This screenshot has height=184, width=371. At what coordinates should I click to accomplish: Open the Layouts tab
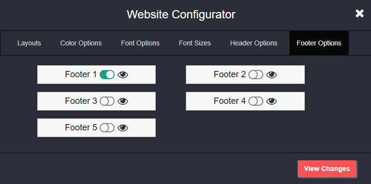click(x=29, y=43)
